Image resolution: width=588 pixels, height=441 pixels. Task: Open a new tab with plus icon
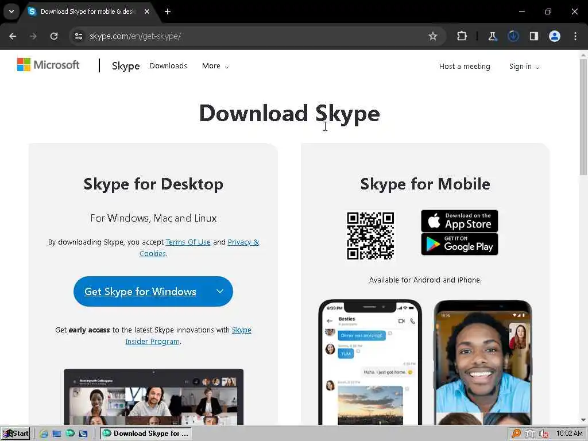tap(168, 11)
